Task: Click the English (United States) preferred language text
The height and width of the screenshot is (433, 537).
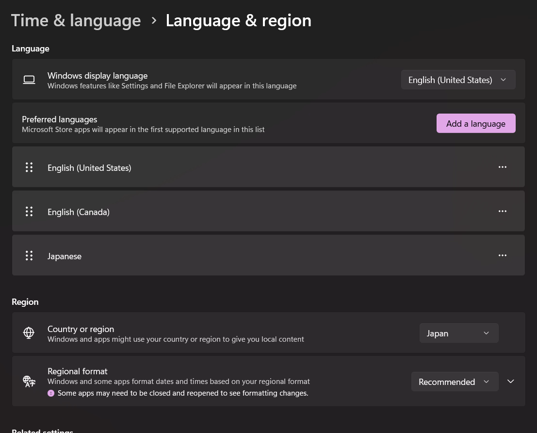Action: 89,168
